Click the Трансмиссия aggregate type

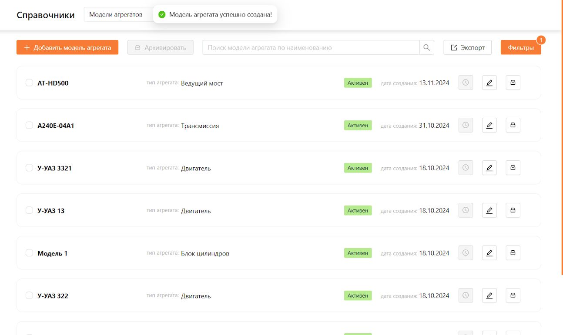tap(200, 126)
